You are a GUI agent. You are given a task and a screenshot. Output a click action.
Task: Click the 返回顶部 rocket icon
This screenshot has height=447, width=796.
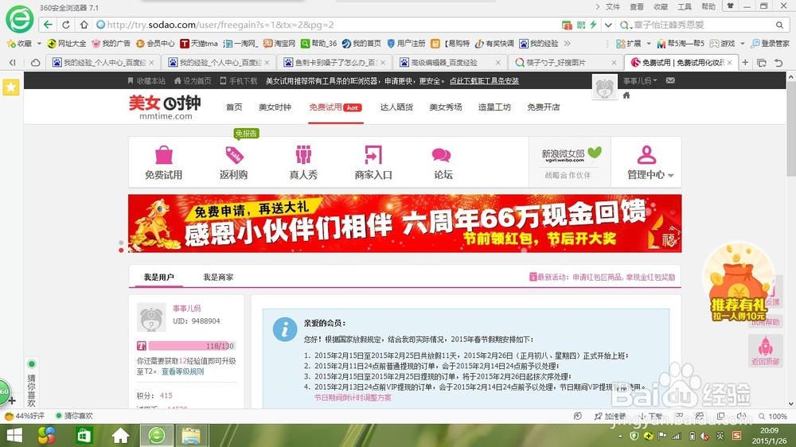pyautogui.click(x=765, y=351)
